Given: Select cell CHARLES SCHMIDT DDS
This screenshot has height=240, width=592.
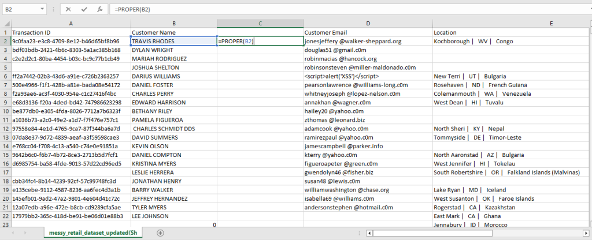Looking at the screenshot, I should click(x=173, y=129).
